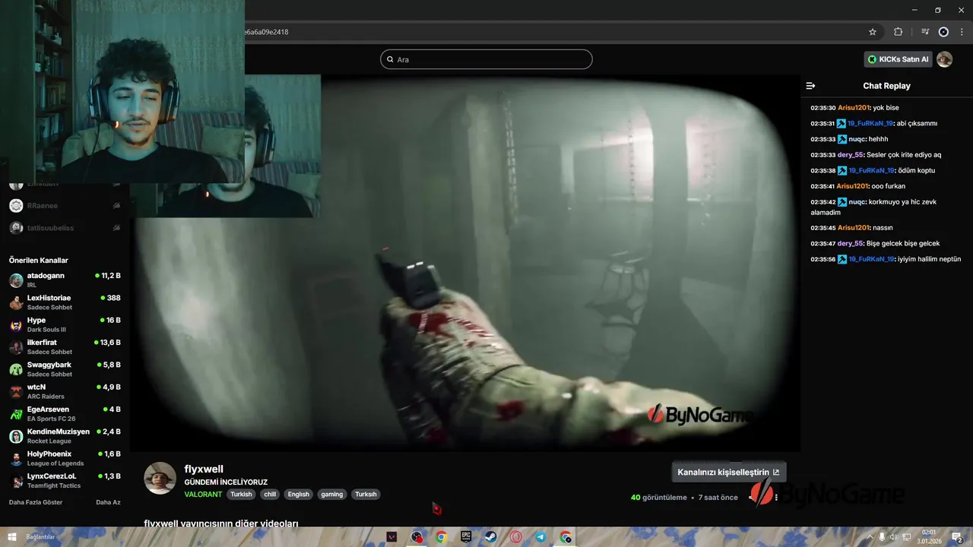
Task: Click the taskbar microphone icon
Action: click(882, 537)
